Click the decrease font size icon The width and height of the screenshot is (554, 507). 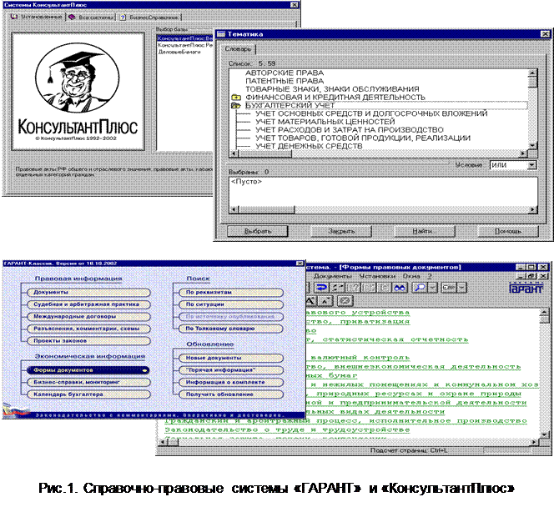(326, 301)
